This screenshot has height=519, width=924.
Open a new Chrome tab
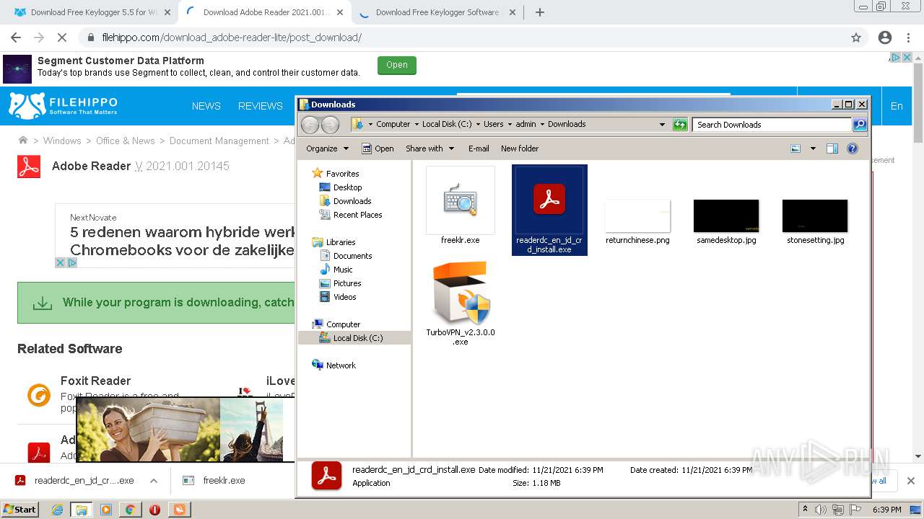[539, 12]
